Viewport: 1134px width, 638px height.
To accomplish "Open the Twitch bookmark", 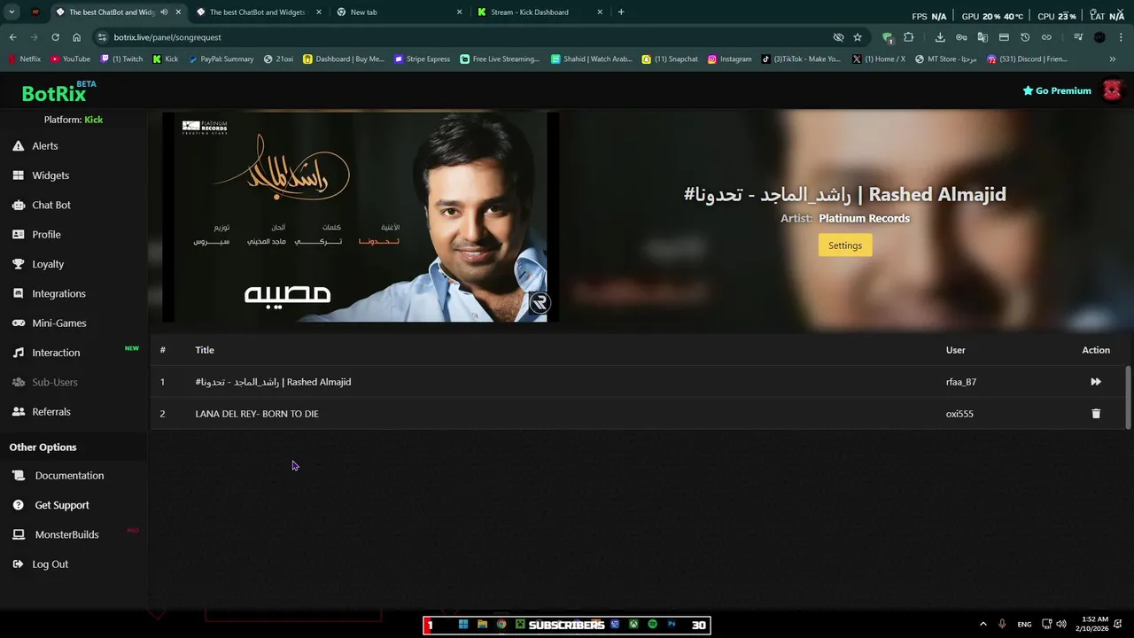I will (121, 59).
